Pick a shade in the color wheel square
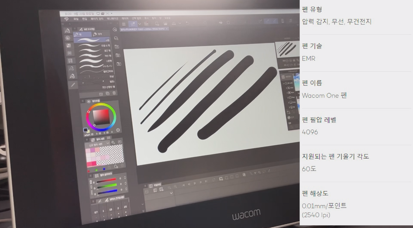Viewport: 413px width, 228px height. 102,117
